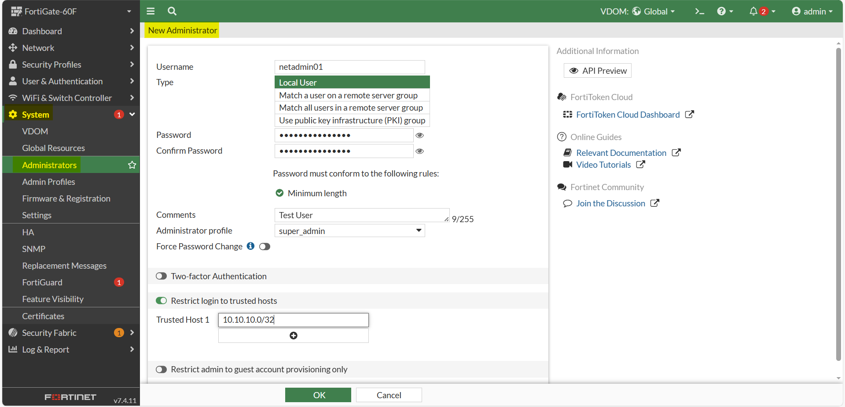Click the System gear icon
Screen dimensions: 845x407
13,115
